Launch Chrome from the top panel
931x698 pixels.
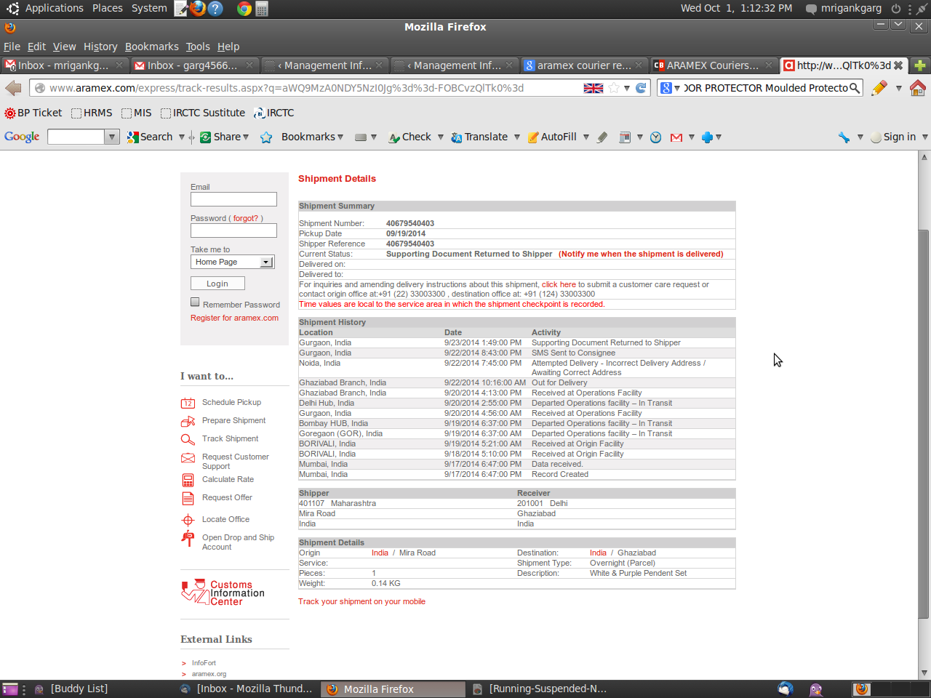click(x=244, y=9)
